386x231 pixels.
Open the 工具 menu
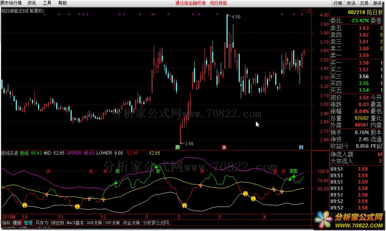click(x=47, y=3)
